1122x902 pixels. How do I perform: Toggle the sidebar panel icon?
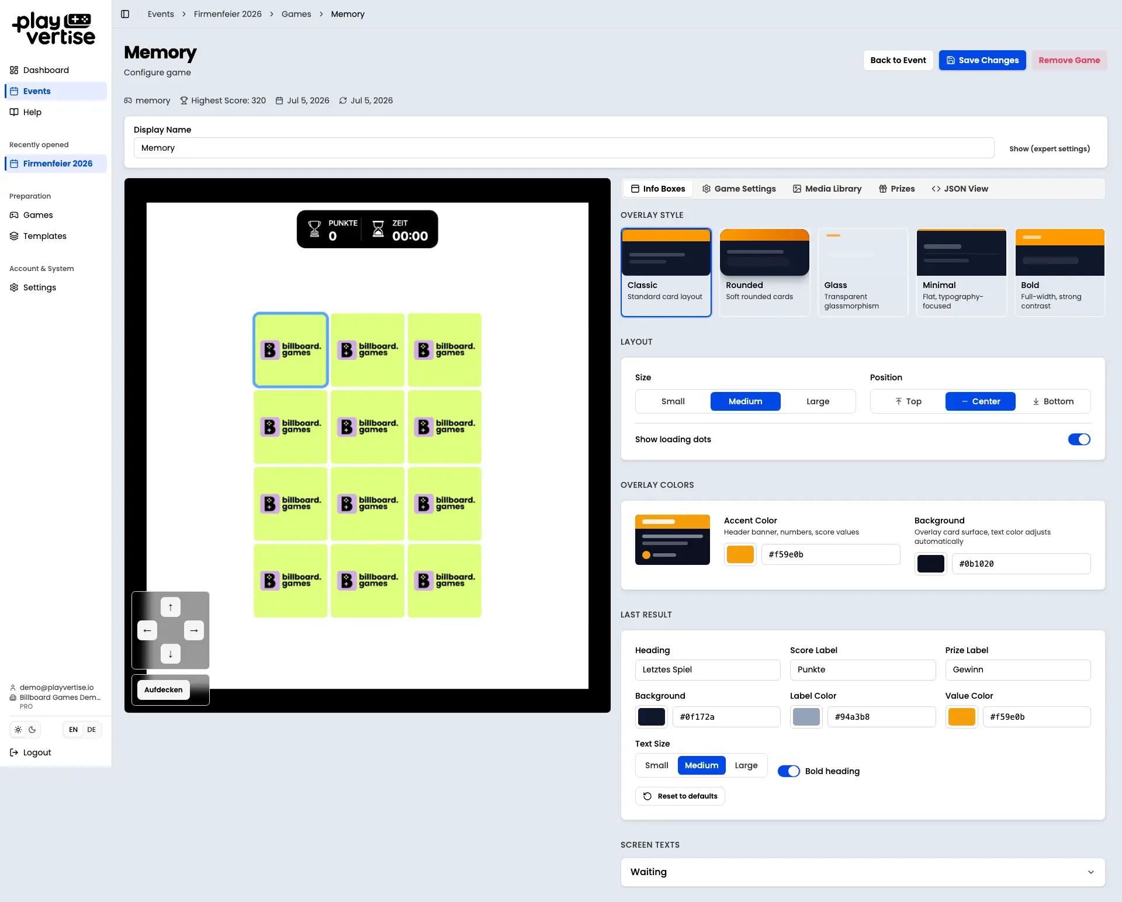125,14
